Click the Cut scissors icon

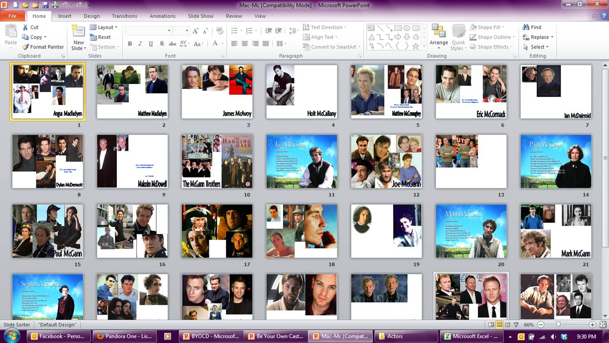click(x=25, y=27)
